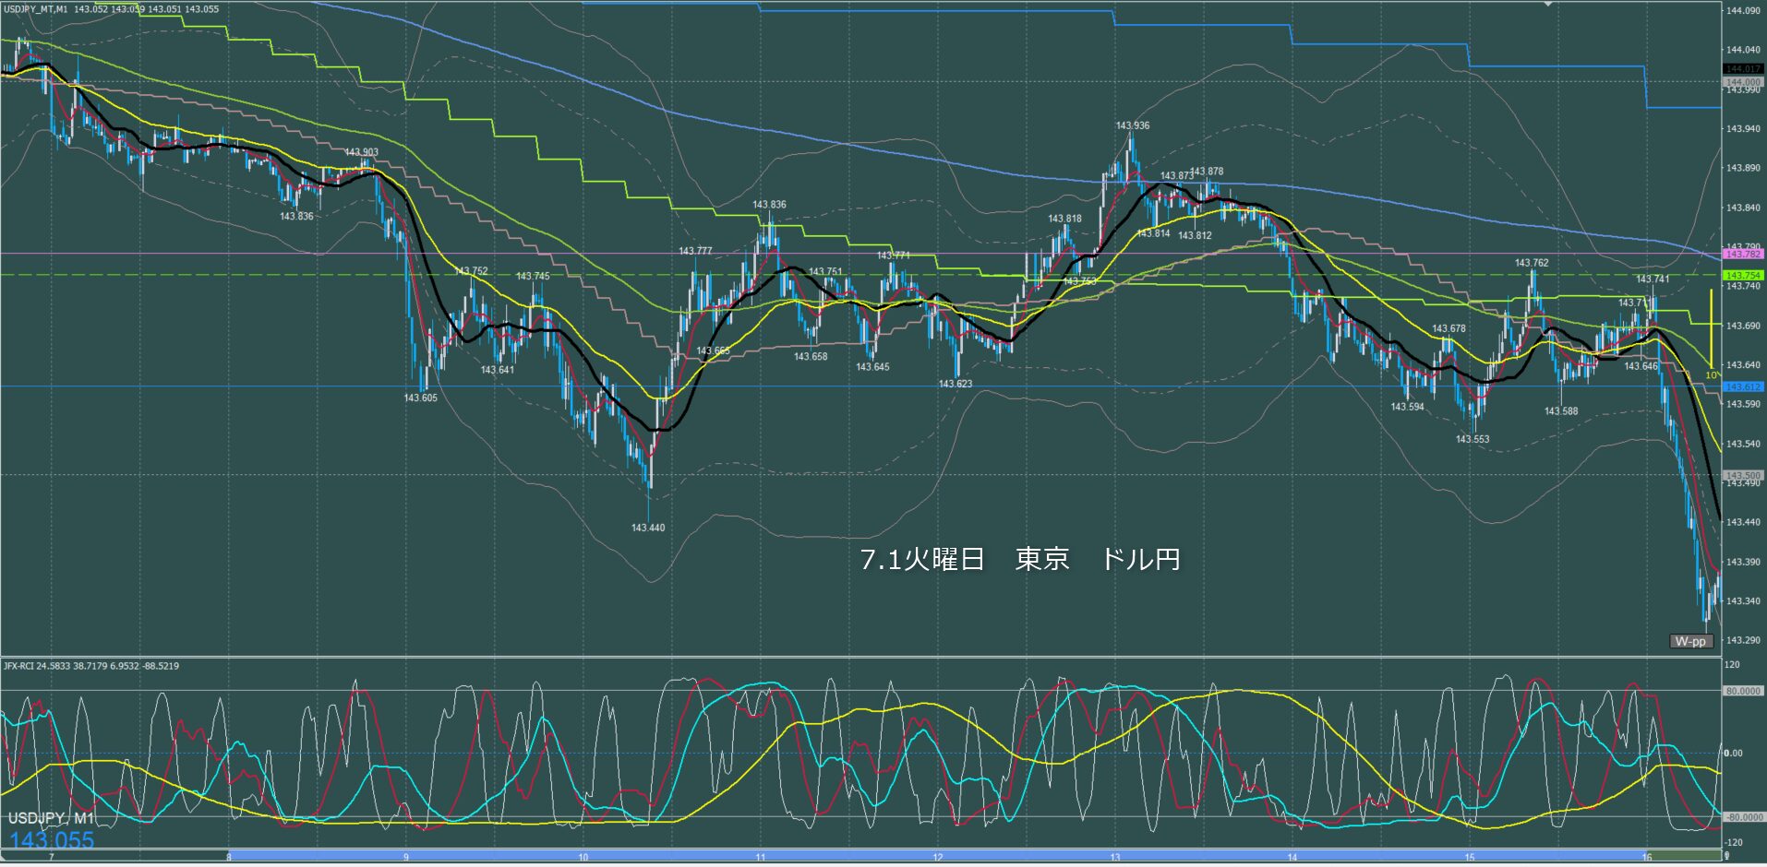
Task: Click 143.890 on the price scale
Action: click(1743, 168)
